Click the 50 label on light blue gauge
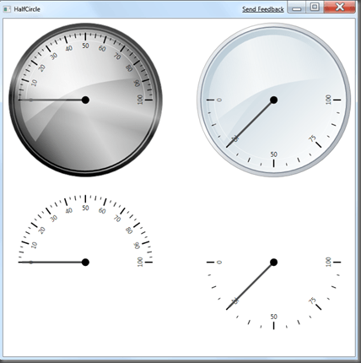361x363 pixels. (274, 154)
